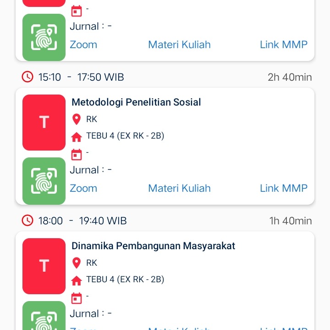330x330 pixels.
Task: Tap location pin icon in Metodologi Penelitian card
Action: [77, 120]
